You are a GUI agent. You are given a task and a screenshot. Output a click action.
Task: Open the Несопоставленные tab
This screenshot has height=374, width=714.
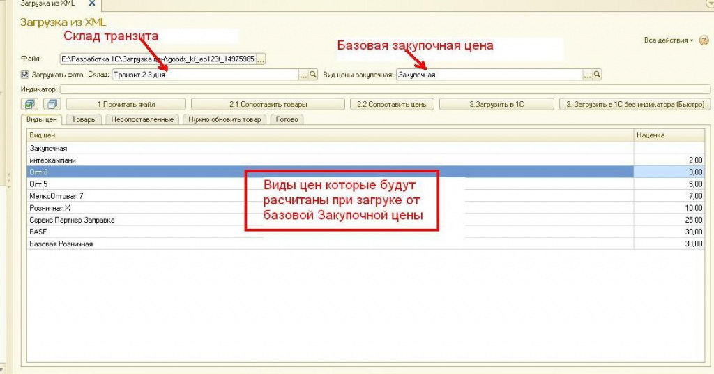pyautogui.click(x=142, y=119)
